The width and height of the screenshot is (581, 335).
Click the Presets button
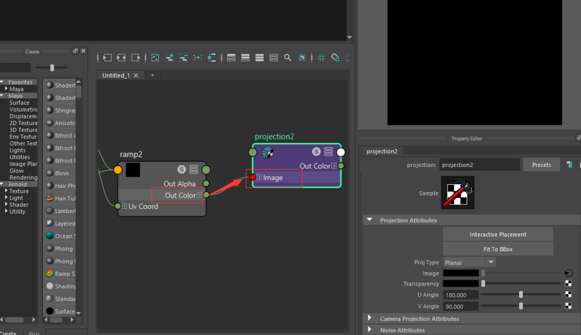(x=541, y=165)
